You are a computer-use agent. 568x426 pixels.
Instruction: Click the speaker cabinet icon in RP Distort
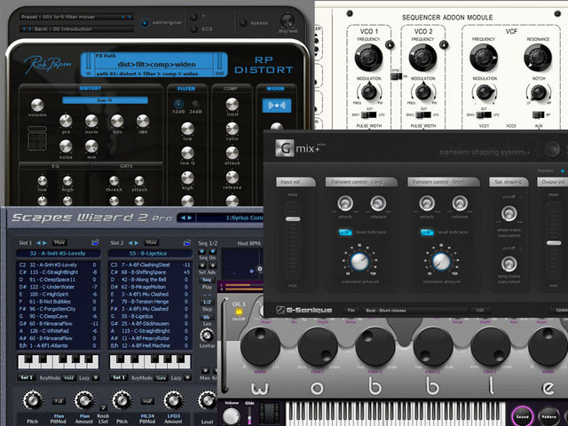click(x=37, y=138)
